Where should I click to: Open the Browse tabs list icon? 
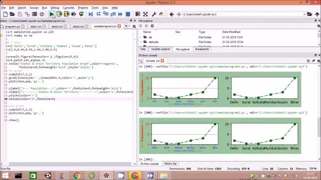(x=35, y=14)
